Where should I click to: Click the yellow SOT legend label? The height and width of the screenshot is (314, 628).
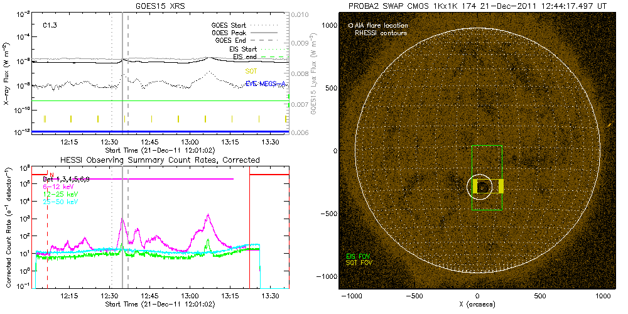(x=252, y=71)
